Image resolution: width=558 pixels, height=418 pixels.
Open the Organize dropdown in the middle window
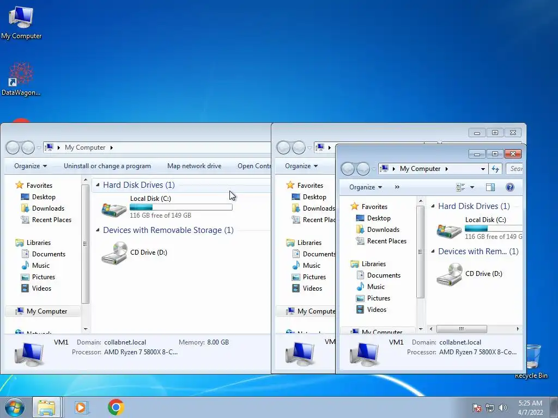tap(301, 166)
